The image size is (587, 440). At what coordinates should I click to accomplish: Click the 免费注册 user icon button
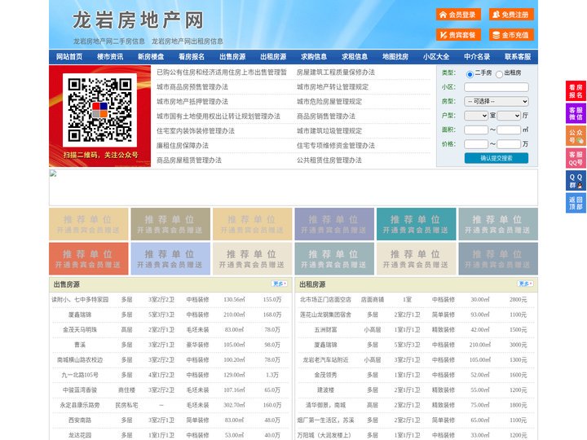coord(511,15)
